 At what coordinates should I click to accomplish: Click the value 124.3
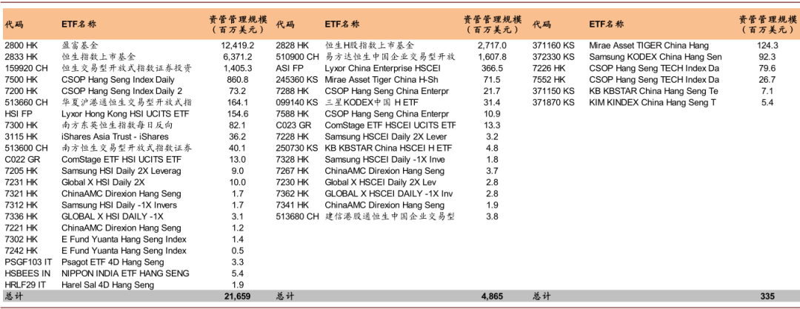coord(767,45)
